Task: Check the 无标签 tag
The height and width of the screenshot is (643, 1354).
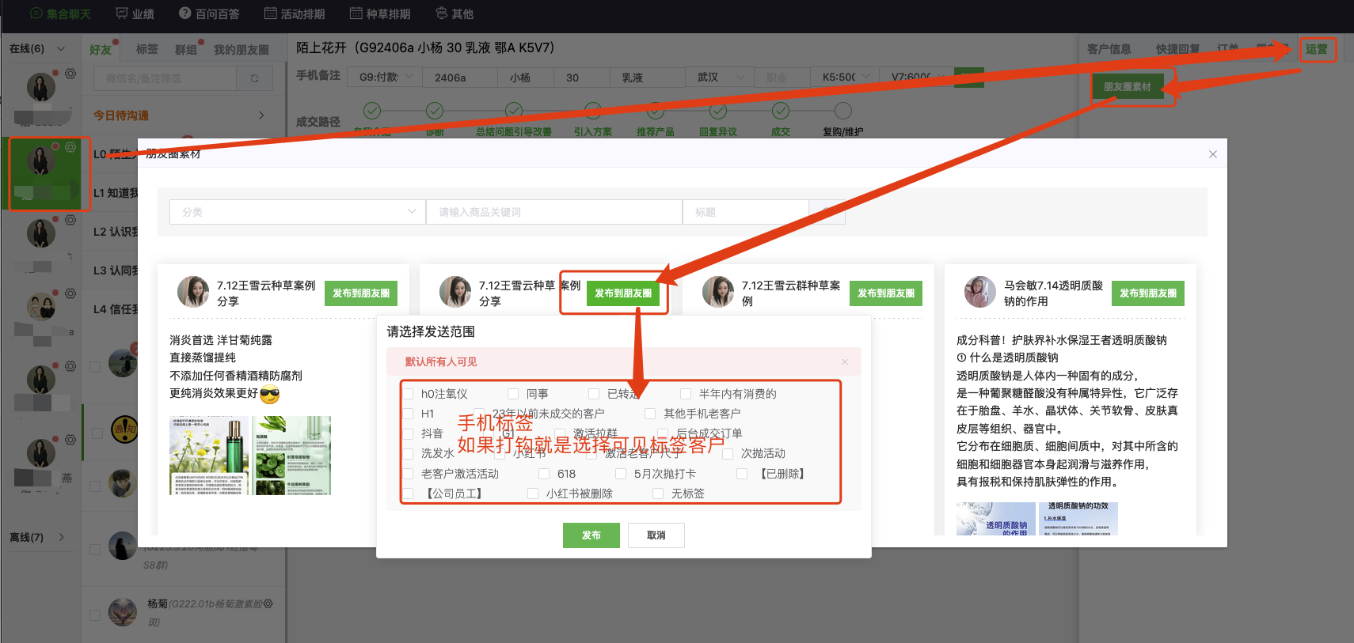Action: click(x=658, y=494)
